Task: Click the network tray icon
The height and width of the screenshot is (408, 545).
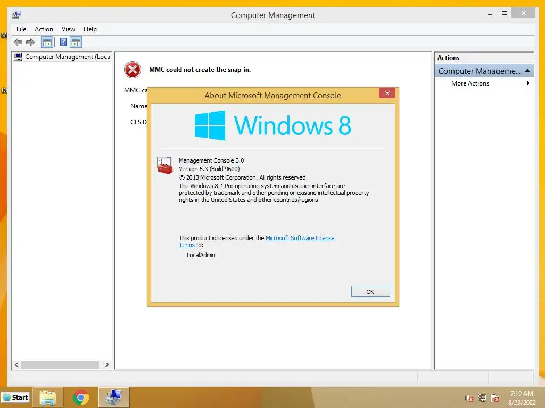Action: click(482, 398)
